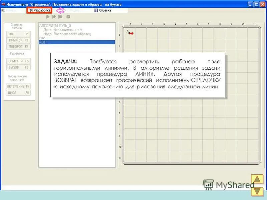
Task: Click the yellow up-arrow slide button
Action: pyautogui.click(x=257, y=180)
